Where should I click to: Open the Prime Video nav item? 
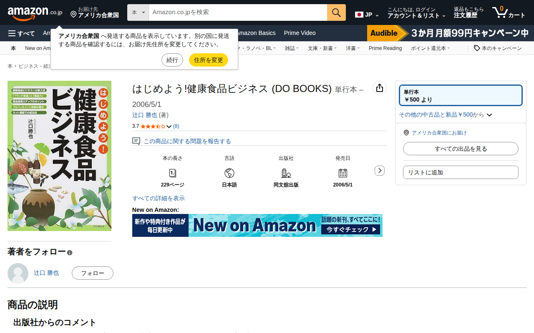(x=300, y=33)
